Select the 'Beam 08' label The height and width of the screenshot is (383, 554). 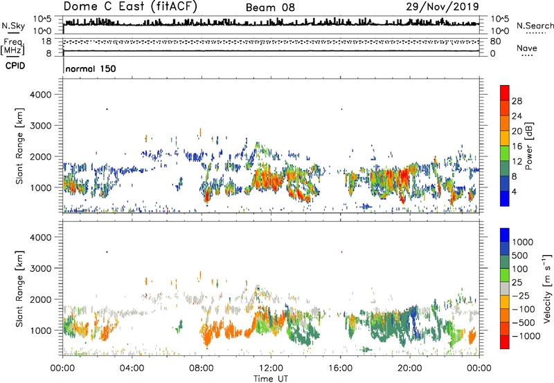(x=270, y=8)
